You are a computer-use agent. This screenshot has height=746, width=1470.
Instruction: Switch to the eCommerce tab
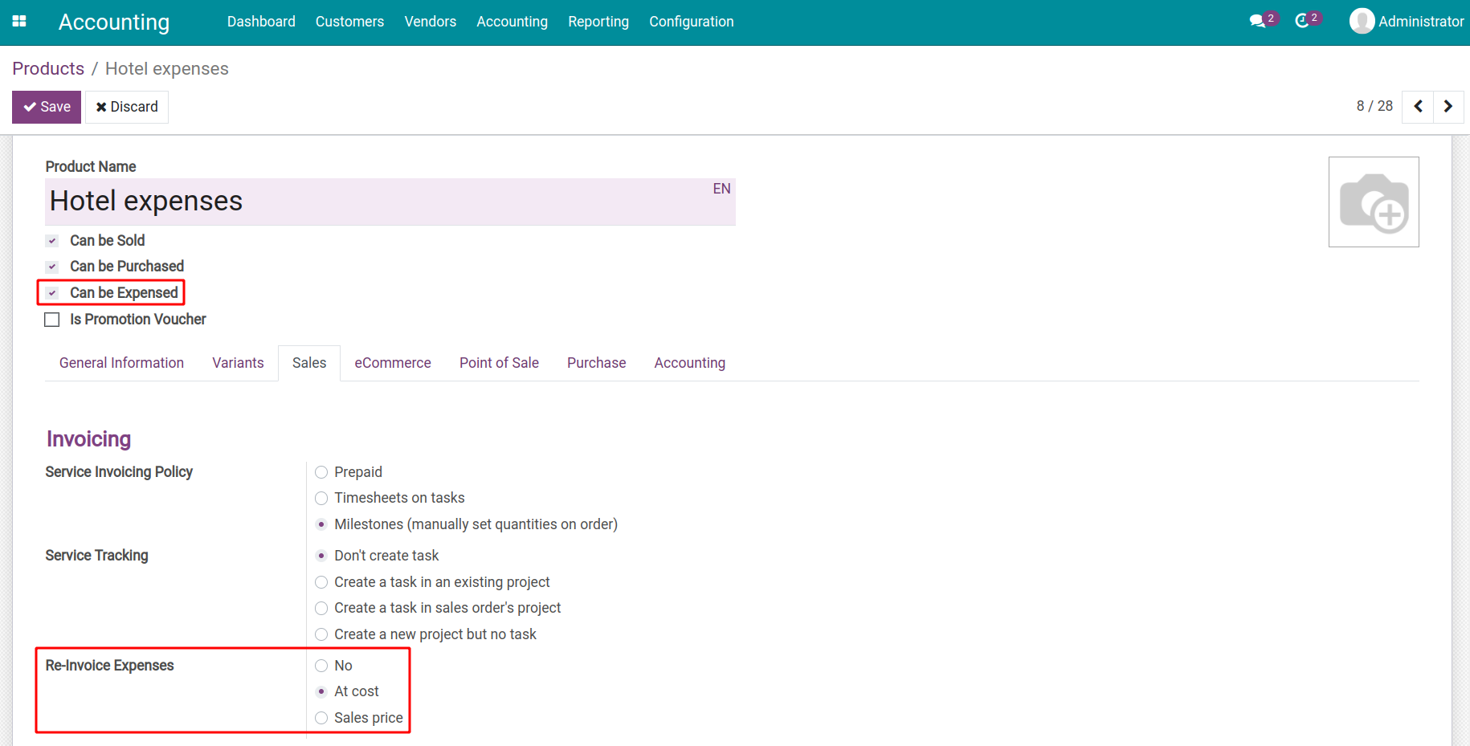(393, 363)
